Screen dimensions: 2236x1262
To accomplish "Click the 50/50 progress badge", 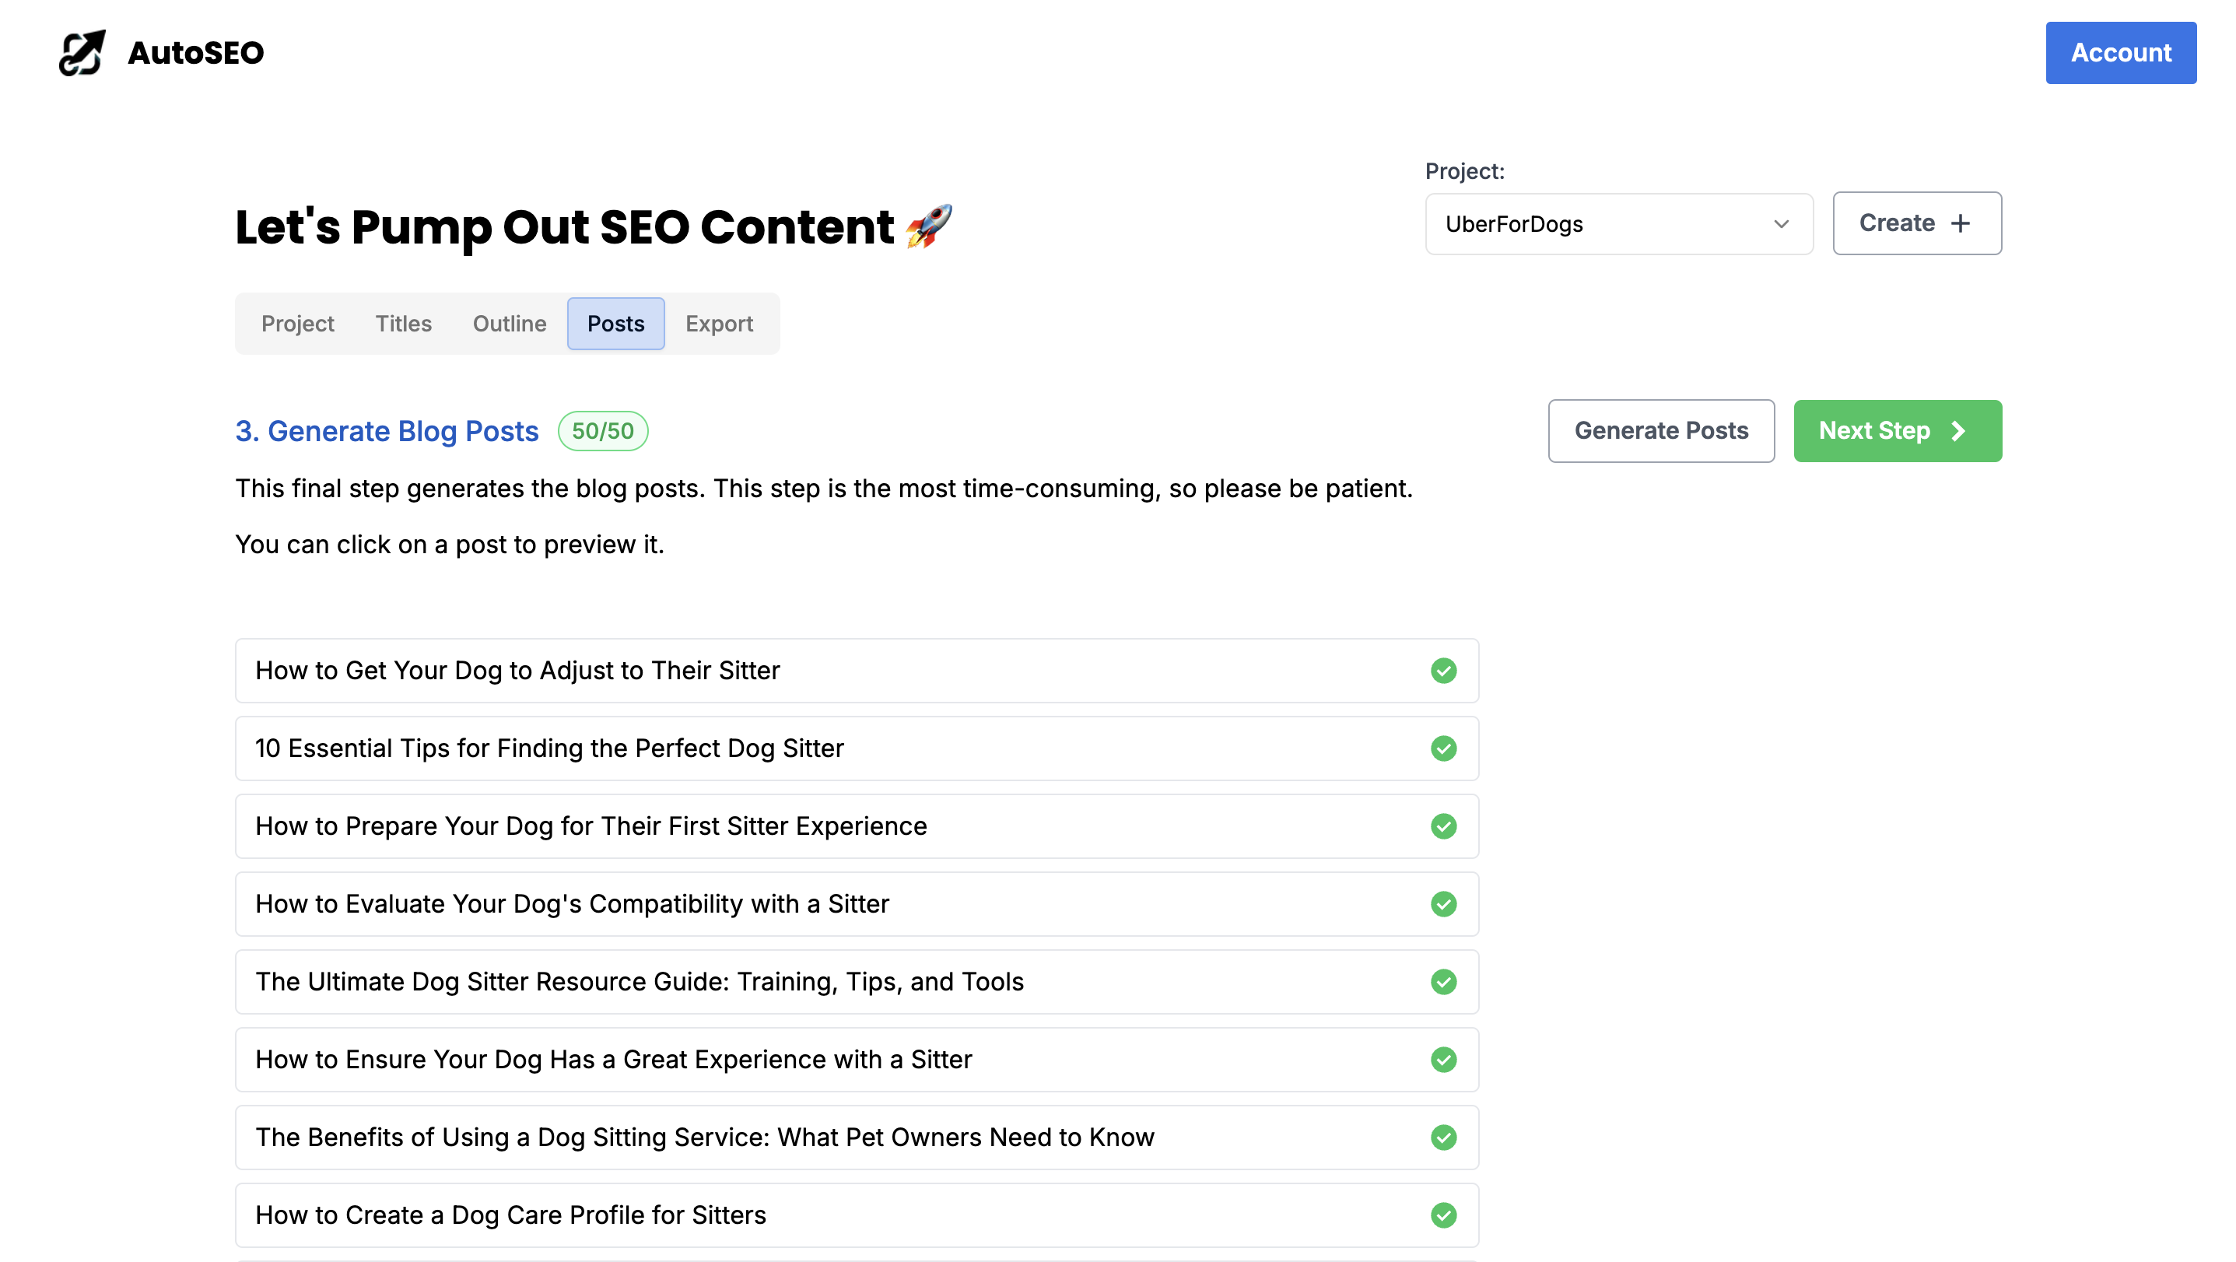I will [602, 431].
